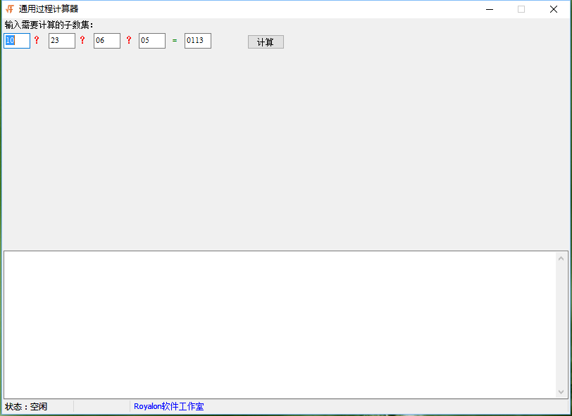Viewport: 572px width, 416px height.
Task: Close the 通用过程计算器 window
Action: tap(554, 9)
